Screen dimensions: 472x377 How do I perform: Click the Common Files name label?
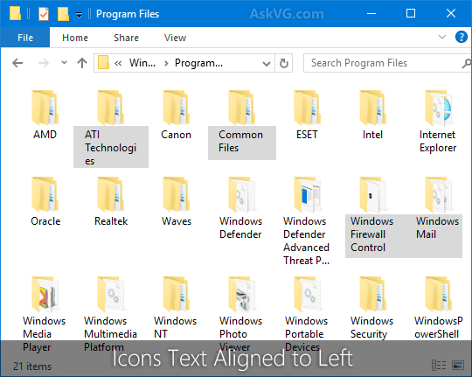pyautogui.click(x=241, y=141)
